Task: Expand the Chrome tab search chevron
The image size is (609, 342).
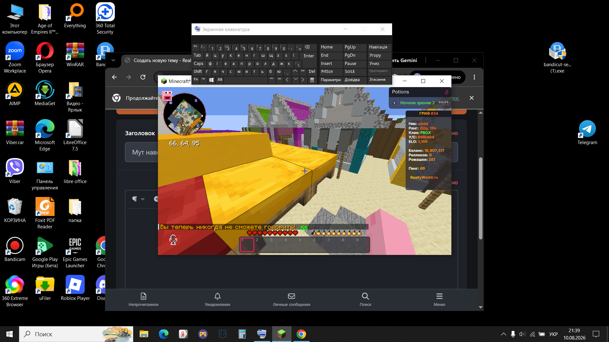Action: point(113,60)
